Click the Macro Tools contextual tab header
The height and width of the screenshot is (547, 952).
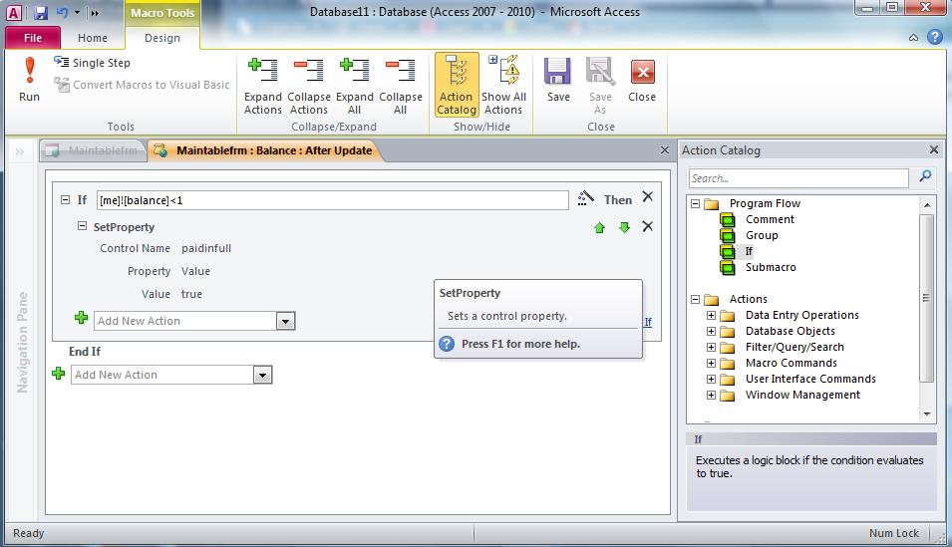tap(162, 13)
